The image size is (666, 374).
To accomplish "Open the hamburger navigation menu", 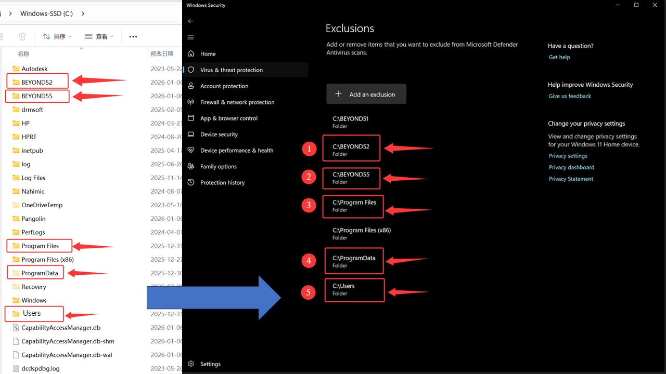I will pyautogui.click(x=190, y=37).
